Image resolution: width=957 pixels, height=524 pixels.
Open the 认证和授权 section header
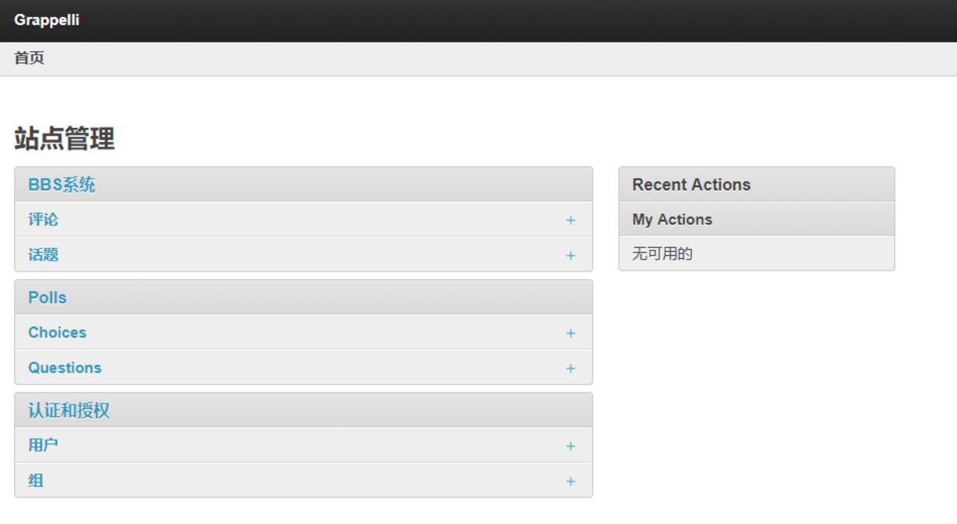click(x=69, y=411)
